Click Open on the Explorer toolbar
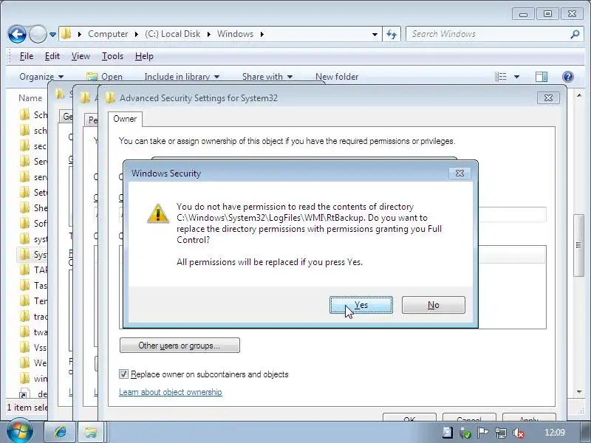 pyautogui.click(x=104, y=77)
